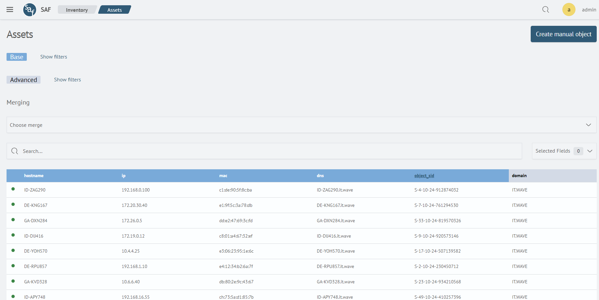
Task: Click the hostname column header
Action: [34, 176]
